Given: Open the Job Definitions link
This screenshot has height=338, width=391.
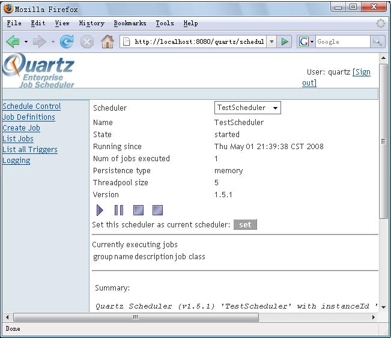Looking at the screenshot, I should coord(29,117).
